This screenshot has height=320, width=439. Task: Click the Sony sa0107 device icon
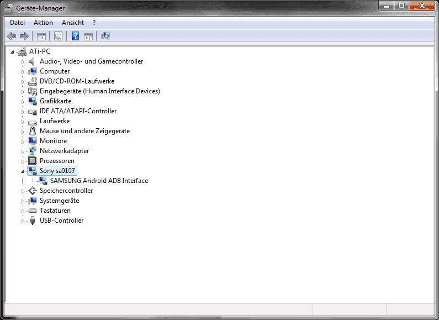[x=33, y=171]
